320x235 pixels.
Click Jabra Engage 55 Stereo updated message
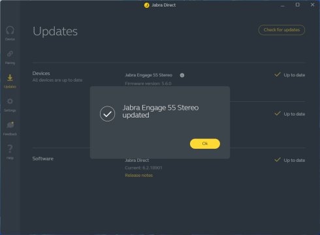(161, 111)
